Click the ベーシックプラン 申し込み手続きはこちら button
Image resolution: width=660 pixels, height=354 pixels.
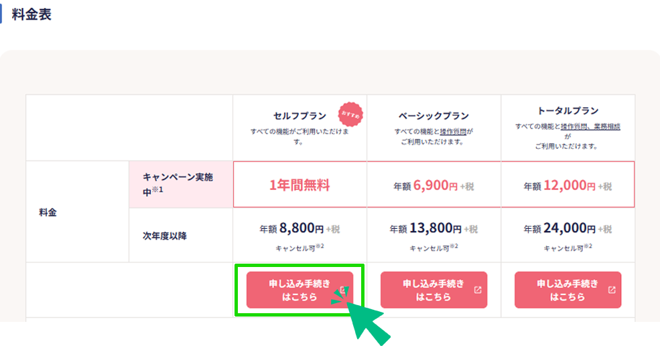pyautogui.click(x=434, y=290)
